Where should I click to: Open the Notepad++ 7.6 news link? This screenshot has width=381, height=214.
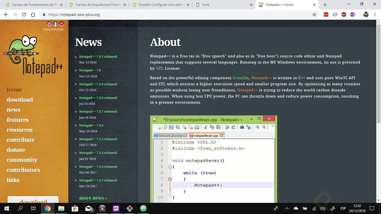coord(90,70)
